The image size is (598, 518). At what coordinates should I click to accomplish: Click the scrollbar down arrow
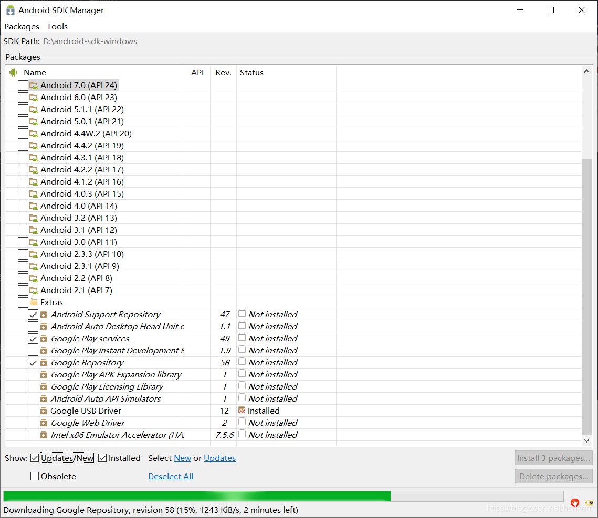click(x=586, y=441)
